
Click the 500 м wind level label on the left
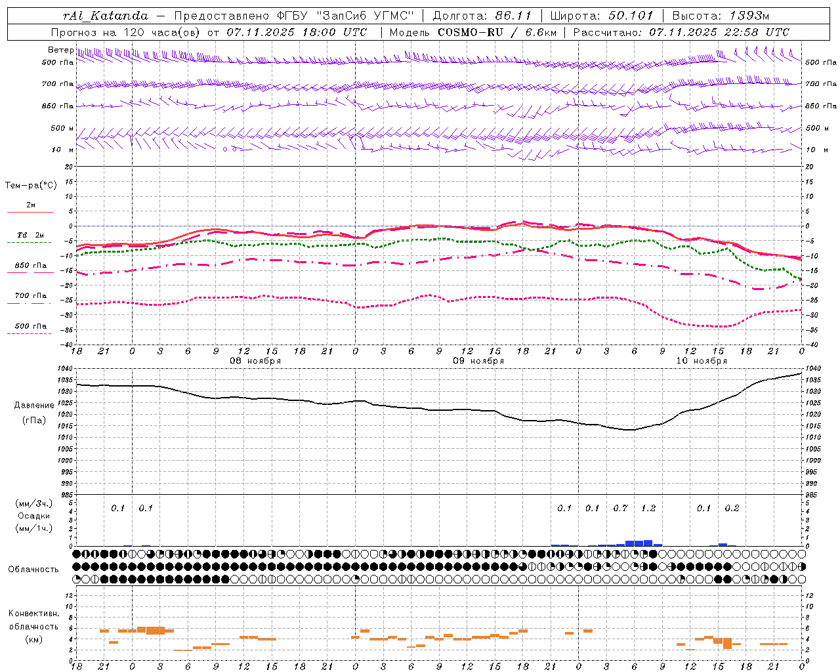point(62,128)
